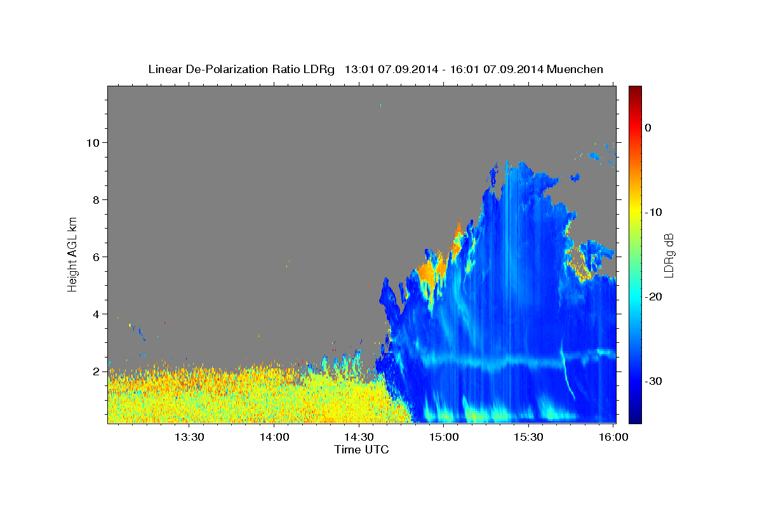Viewport: 762px width, 508px height.
Task: Click the dark red top of the colorbar
Action: pos(635,91)
